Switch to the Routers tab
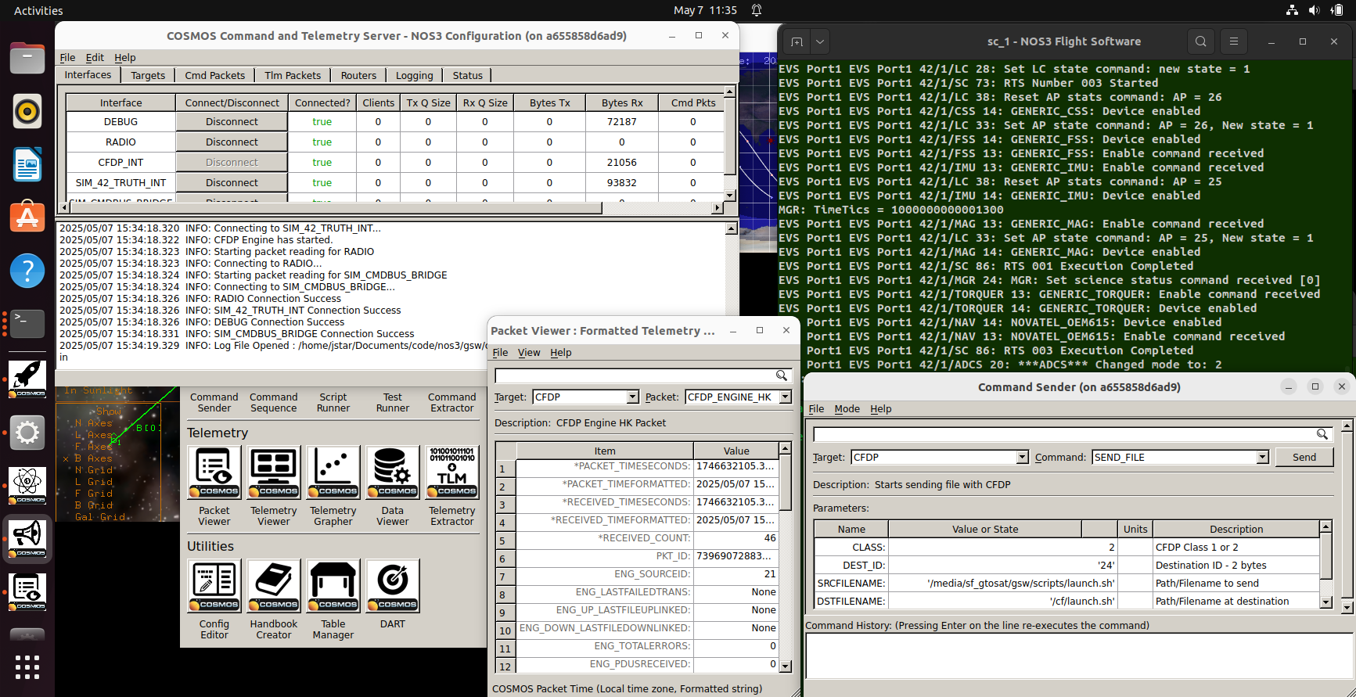This screenshot has width=1356, height=697. [x=358, y=75]
